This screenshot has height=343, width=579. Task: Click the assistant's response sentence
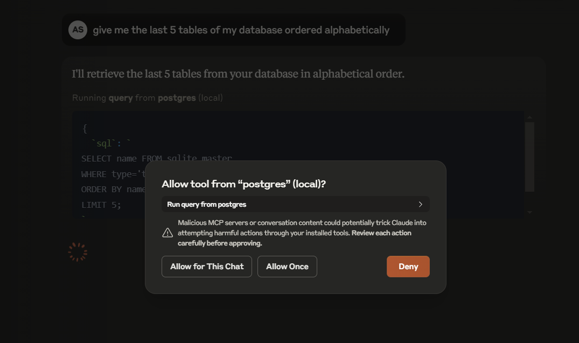(x=238, y=74)
